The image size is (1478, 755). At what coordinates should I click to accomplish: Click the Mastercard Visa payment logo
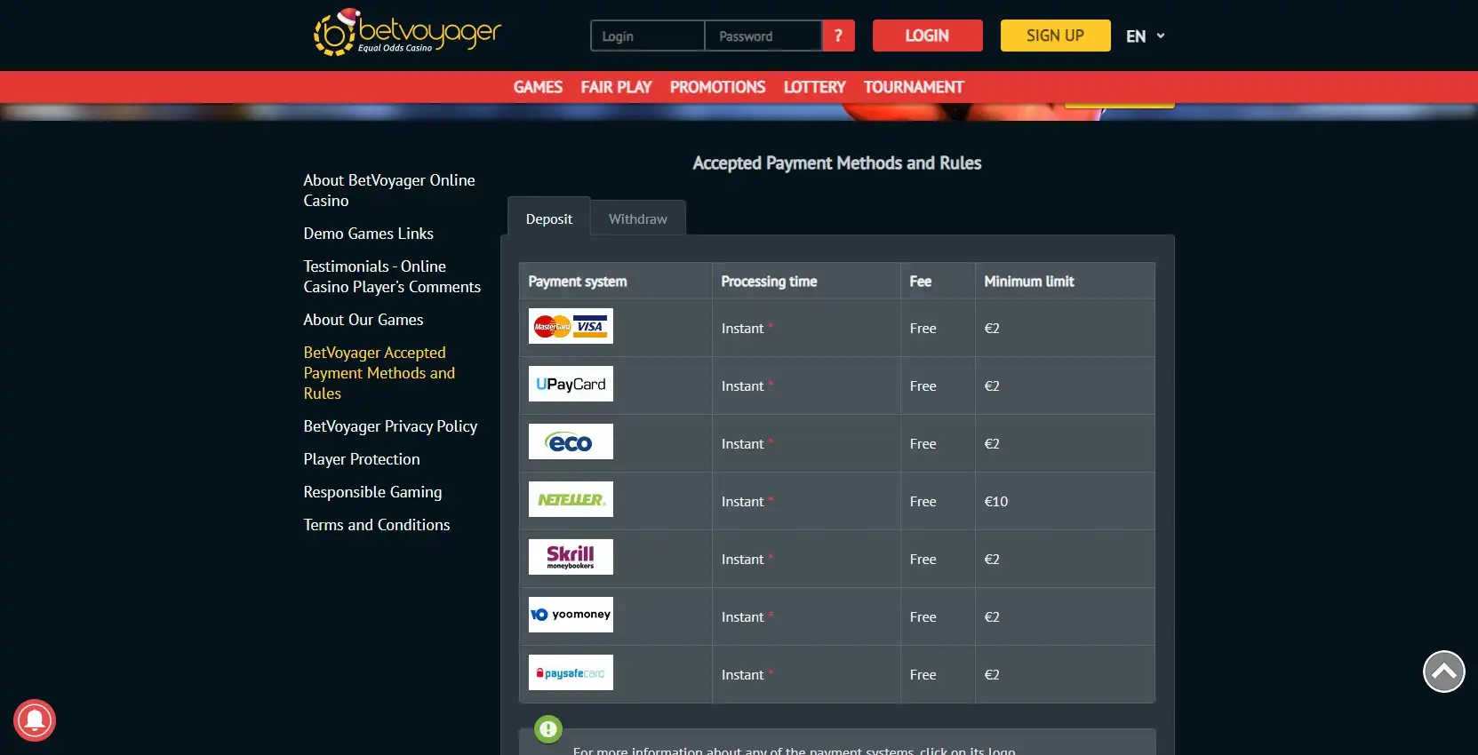click(571, 326)
